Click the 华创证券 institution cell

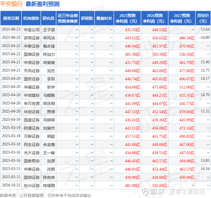(32, 112)
